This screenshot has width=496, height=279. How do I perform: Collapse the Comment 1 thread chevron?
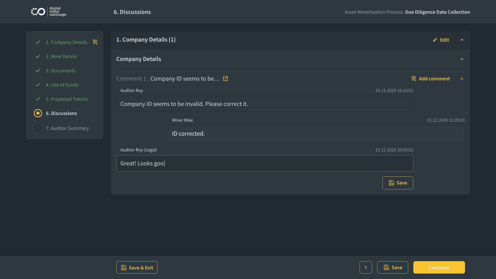click(462, 79)
